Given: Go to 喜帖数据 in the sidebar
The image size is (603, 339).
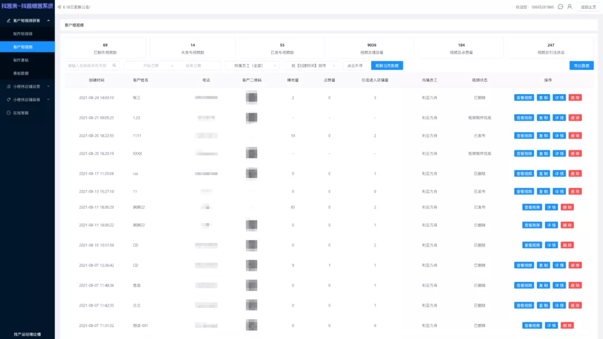Looking at the screenshot, I should 21,73.
